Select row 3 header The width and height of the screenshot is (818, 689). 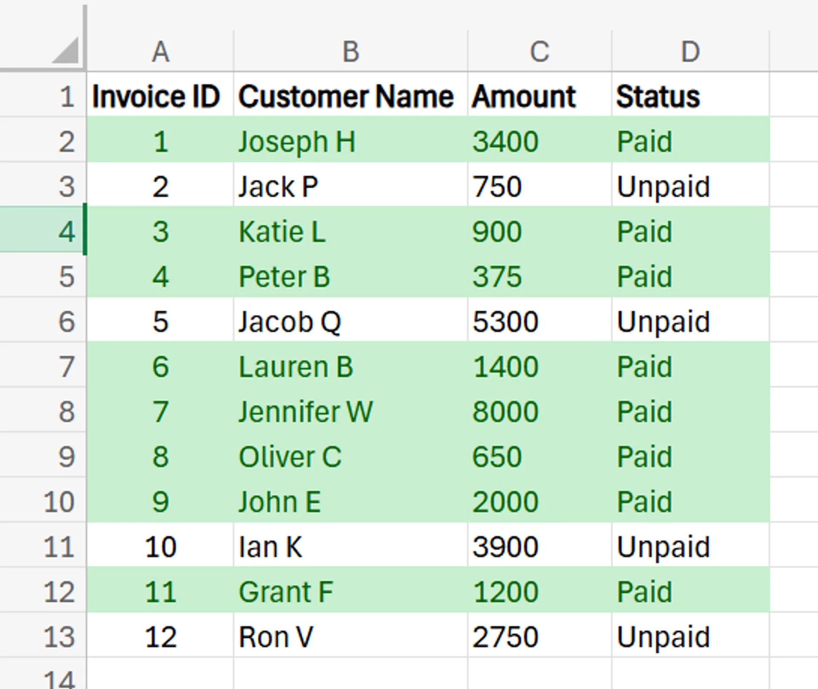click(43, 185)
